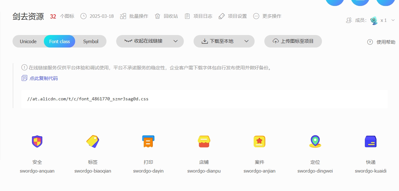Select the swordgo-kuaidi express delivery icon
Viewport: 399px width, 191px height.
(370, 141)
